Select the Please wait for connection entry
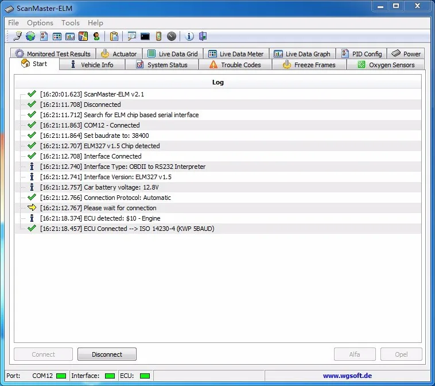Viewport: 435px width, 386px height. pos(218,208)
